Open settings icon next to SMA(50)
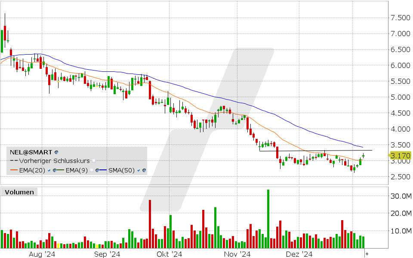 coord(144,170)
